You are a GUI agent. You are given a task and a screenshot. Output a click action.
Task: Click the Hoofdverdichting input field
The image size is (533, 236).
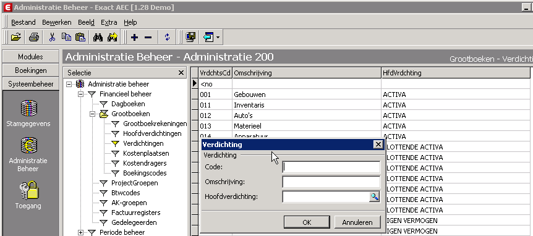(x=326, y=196)
